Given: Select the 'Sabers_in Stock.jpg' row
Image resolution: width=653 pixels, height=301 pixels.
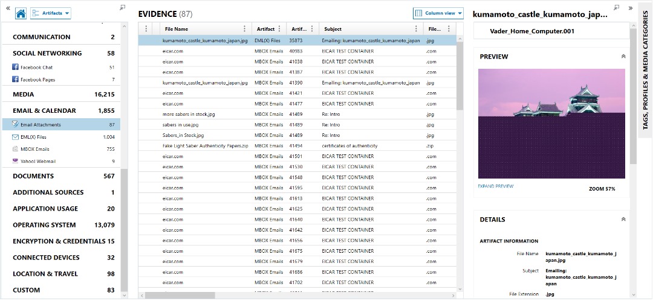Looking at the screenshot, I should 297,135.
